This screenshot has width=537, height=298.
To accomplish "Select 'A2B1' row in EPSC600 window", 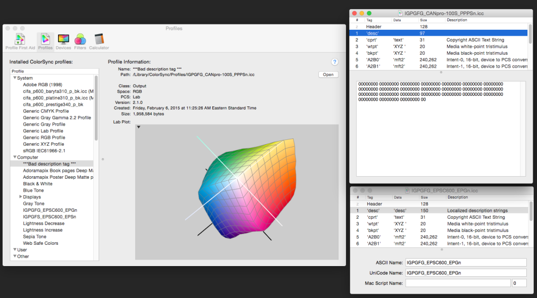I will point(440,244).
